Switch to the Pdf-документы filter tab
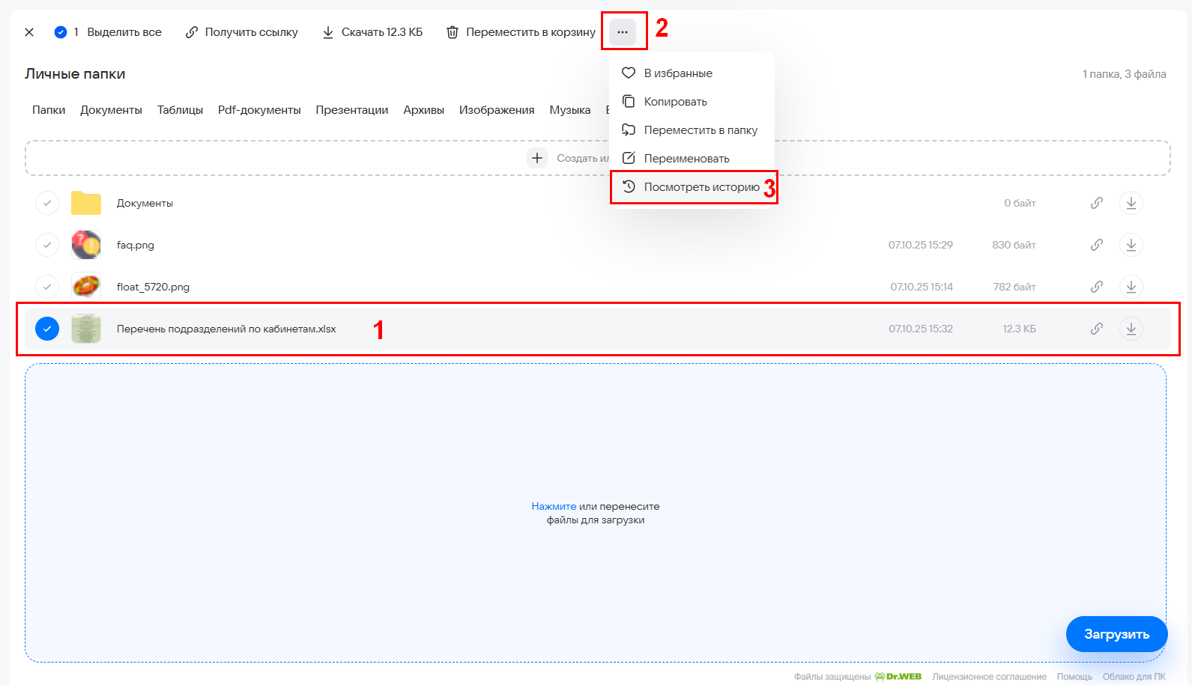The image size is (1192, 685). click(259, 110)
